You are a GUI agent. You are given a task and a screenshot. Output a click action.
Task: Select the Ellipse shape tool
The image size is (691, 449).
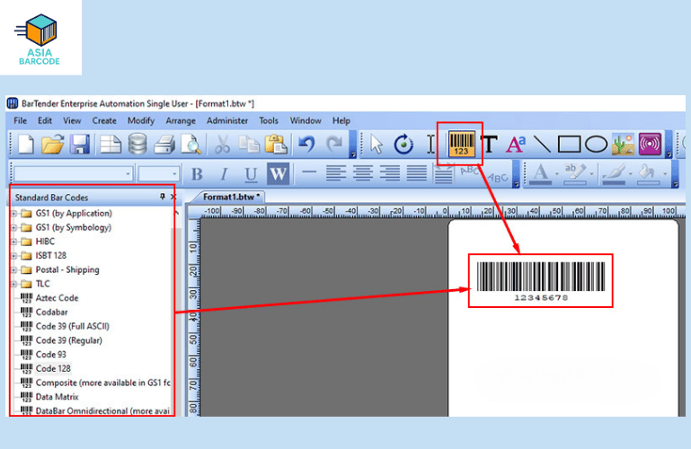click(x=597, y=145)
